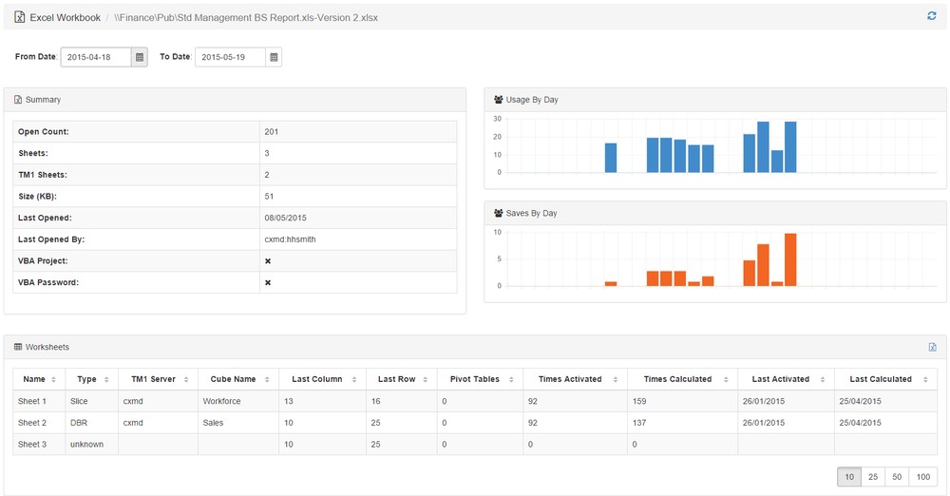Export worksheets table via Excel icon
Image resolution: width=950 pixels, height=496 pixels.
932,348
